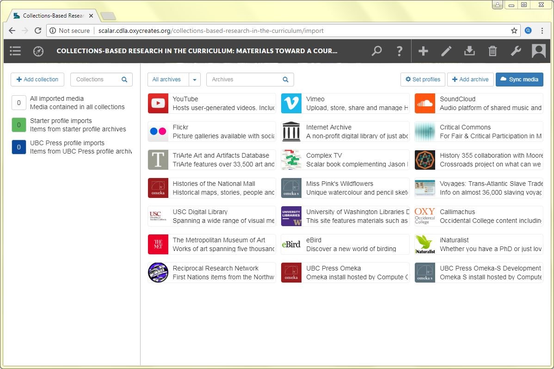Screen dimensions: 554x369
Task: Open UBC Press Omeka archive
Action: coord(345,272)
